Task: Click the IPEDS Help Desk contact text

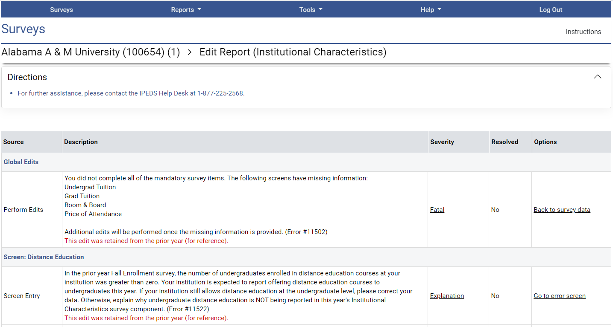Action: tap(131, 93)
